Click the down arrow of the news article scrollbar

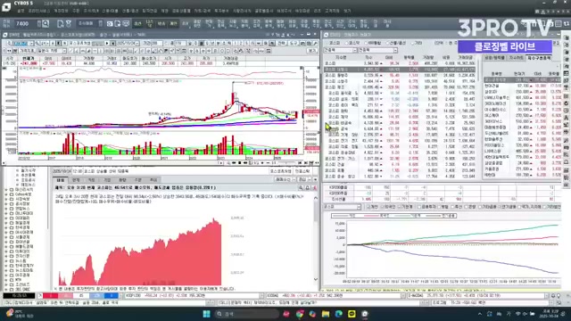coord(315,280)
